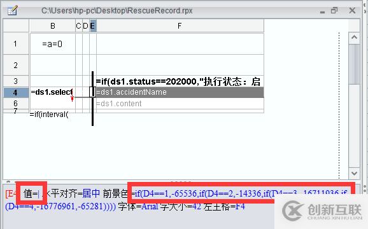Click the report document icon in title bar

pos(12,11)
